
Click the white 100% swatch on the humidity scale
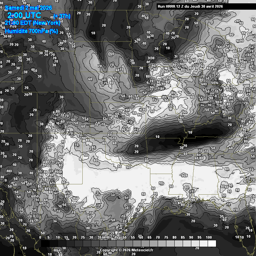point(212,244)
